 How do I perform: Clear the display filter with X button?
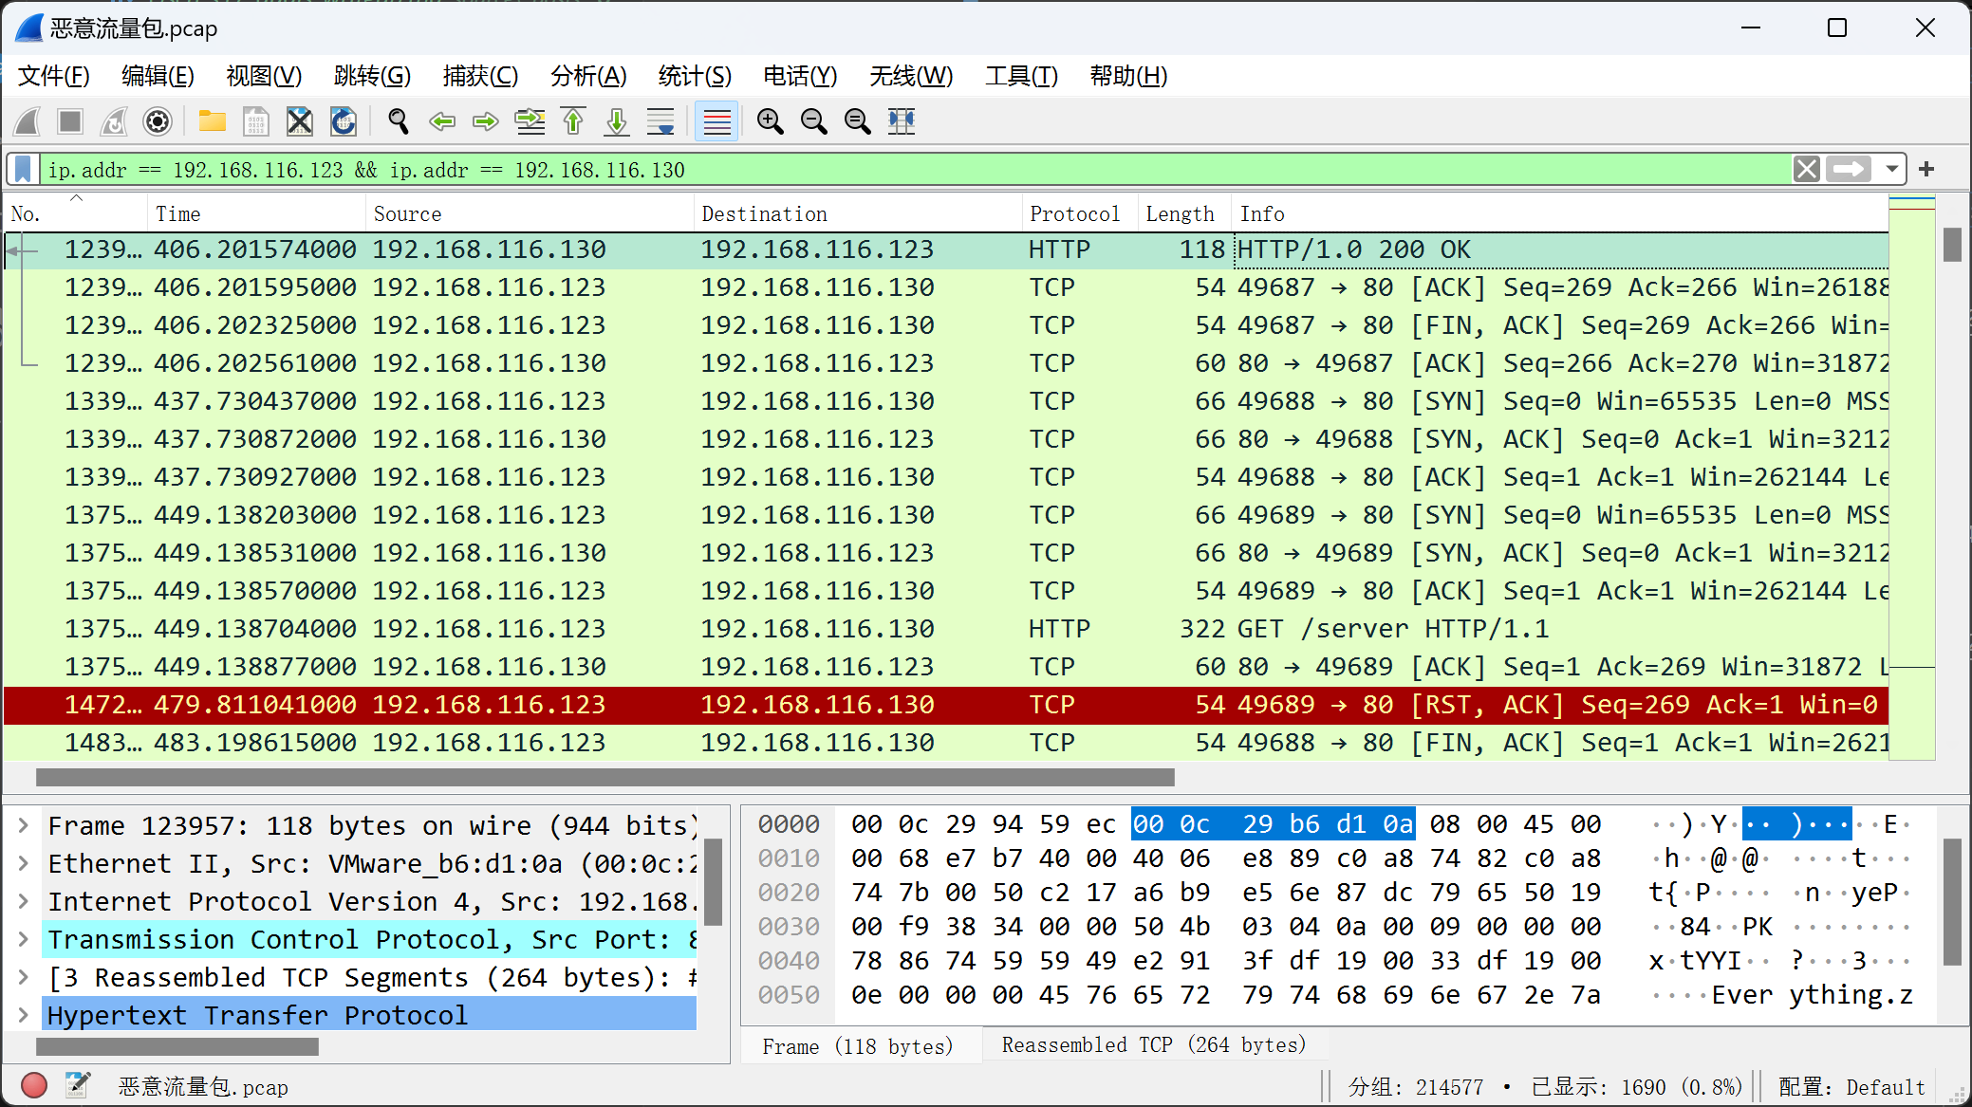tap(1807, 170)
